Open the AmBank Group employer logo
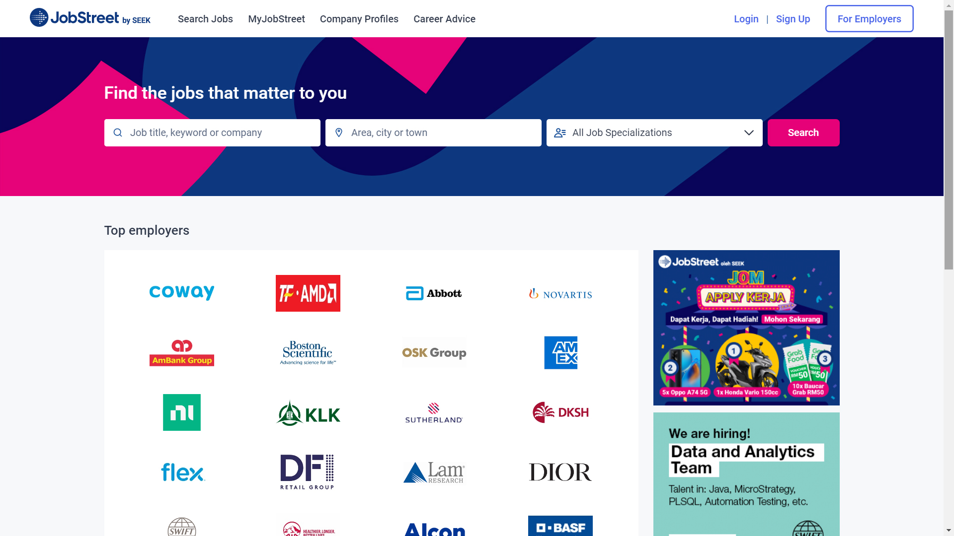954x536 pixels. [182, 353]
